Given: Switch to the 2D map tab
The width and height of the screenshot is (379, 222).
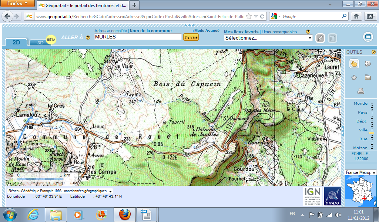Looking at the screenshot, I should pyautogui.click(x=16, y=42).
